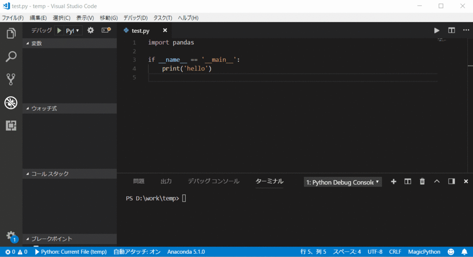This screenshot has height=257, width=473.
Task: Click the print('hello') code line
Action: tap(187, 68)
